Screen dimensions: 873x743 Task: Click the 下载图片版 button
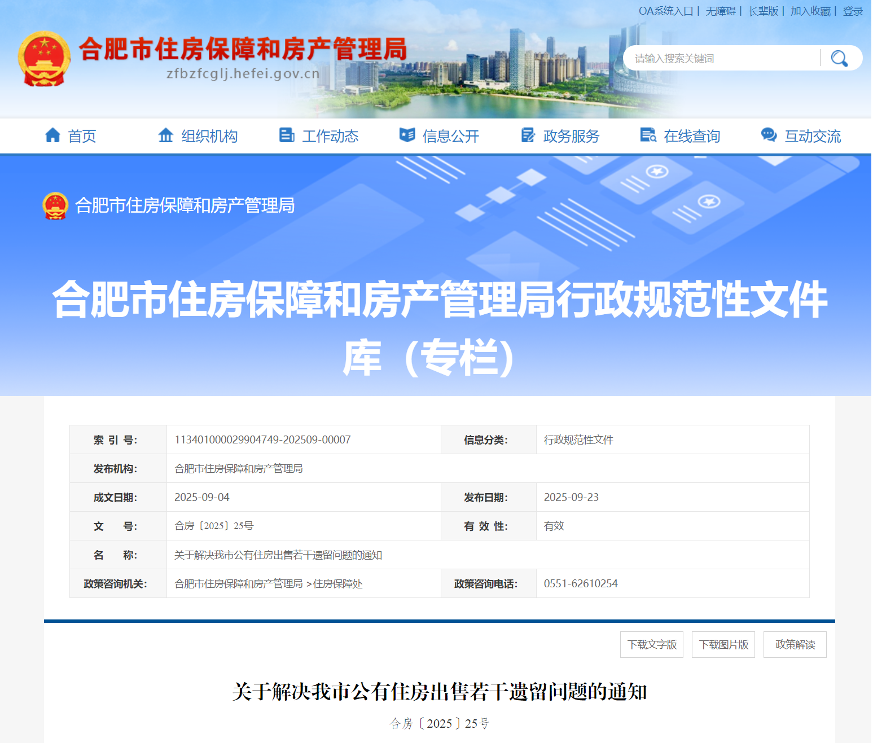pyautogui.click(x=723, y=644)
